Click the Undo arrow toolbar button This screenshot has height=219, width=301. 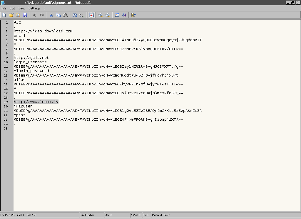pos(35,15)
